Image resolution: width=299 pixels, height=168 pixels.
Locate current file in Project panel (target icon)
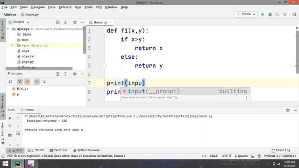[58, 22]
